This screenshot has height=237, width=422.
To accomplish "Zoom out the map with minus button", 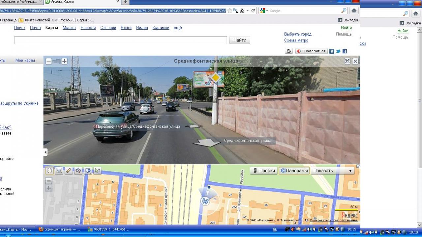I will click(48, 181).
